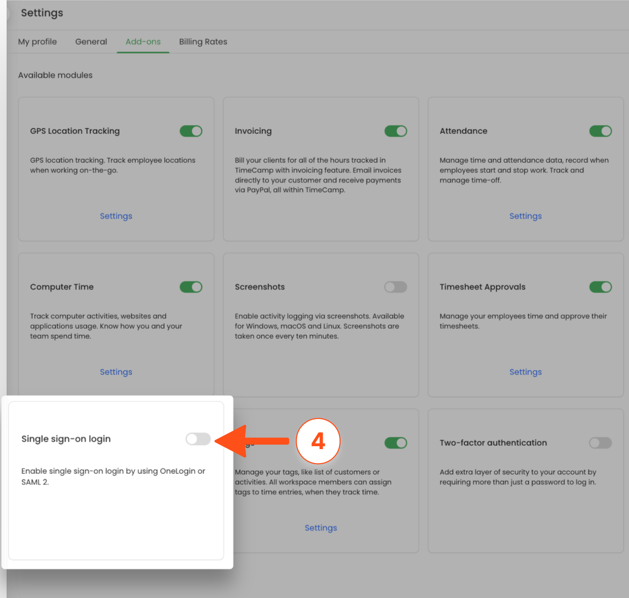Click the 'Enable activity logging via screenshots' description
This screenshot has width=629, height=598.
coord(319,326)
